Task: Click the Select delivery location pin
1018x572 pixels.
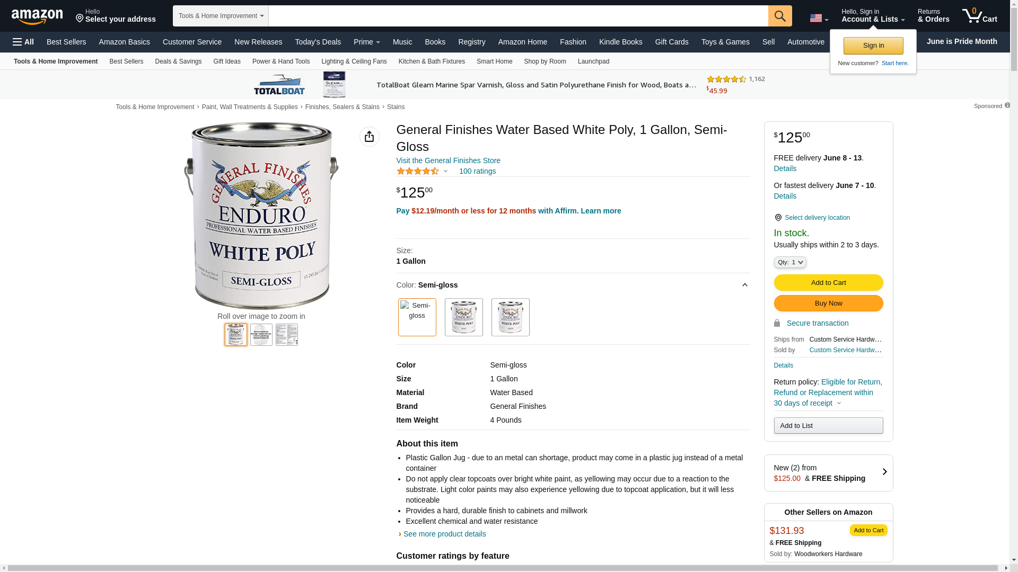Action: click(x=778, y=218)
